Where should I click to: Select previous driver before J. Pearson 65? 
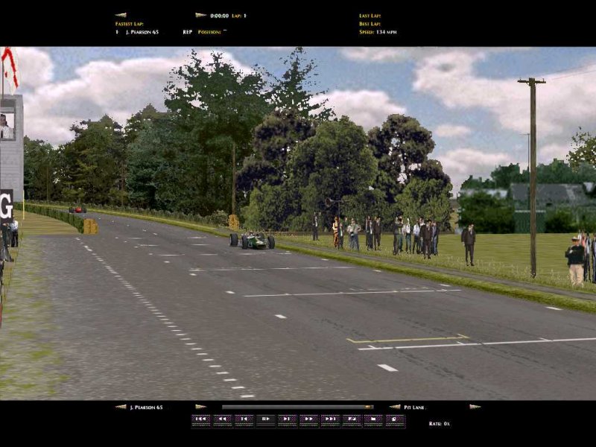point(121,407)
